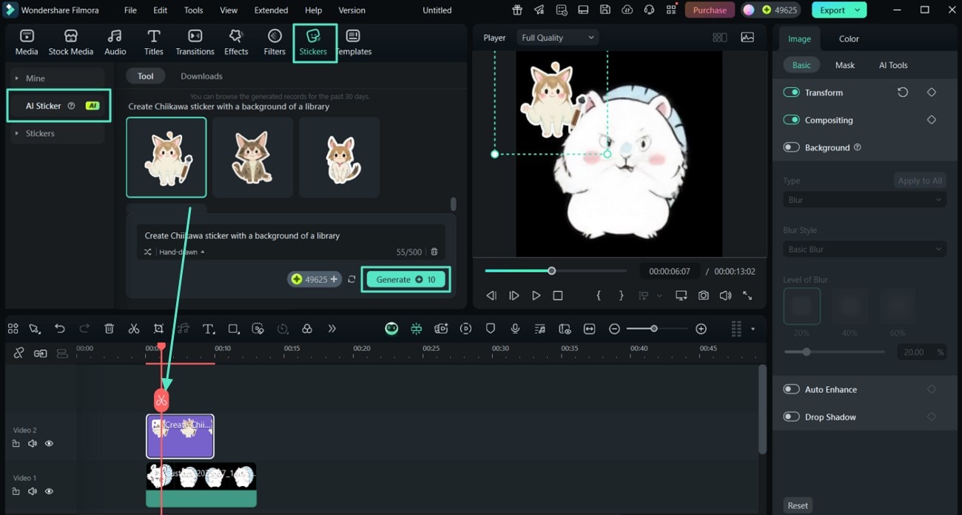Image resolution: width=962 pixels, height=515 pixels.
Task: Click the Delete trash icon in timeline toolbar
Action: click(x=110, y=329)
